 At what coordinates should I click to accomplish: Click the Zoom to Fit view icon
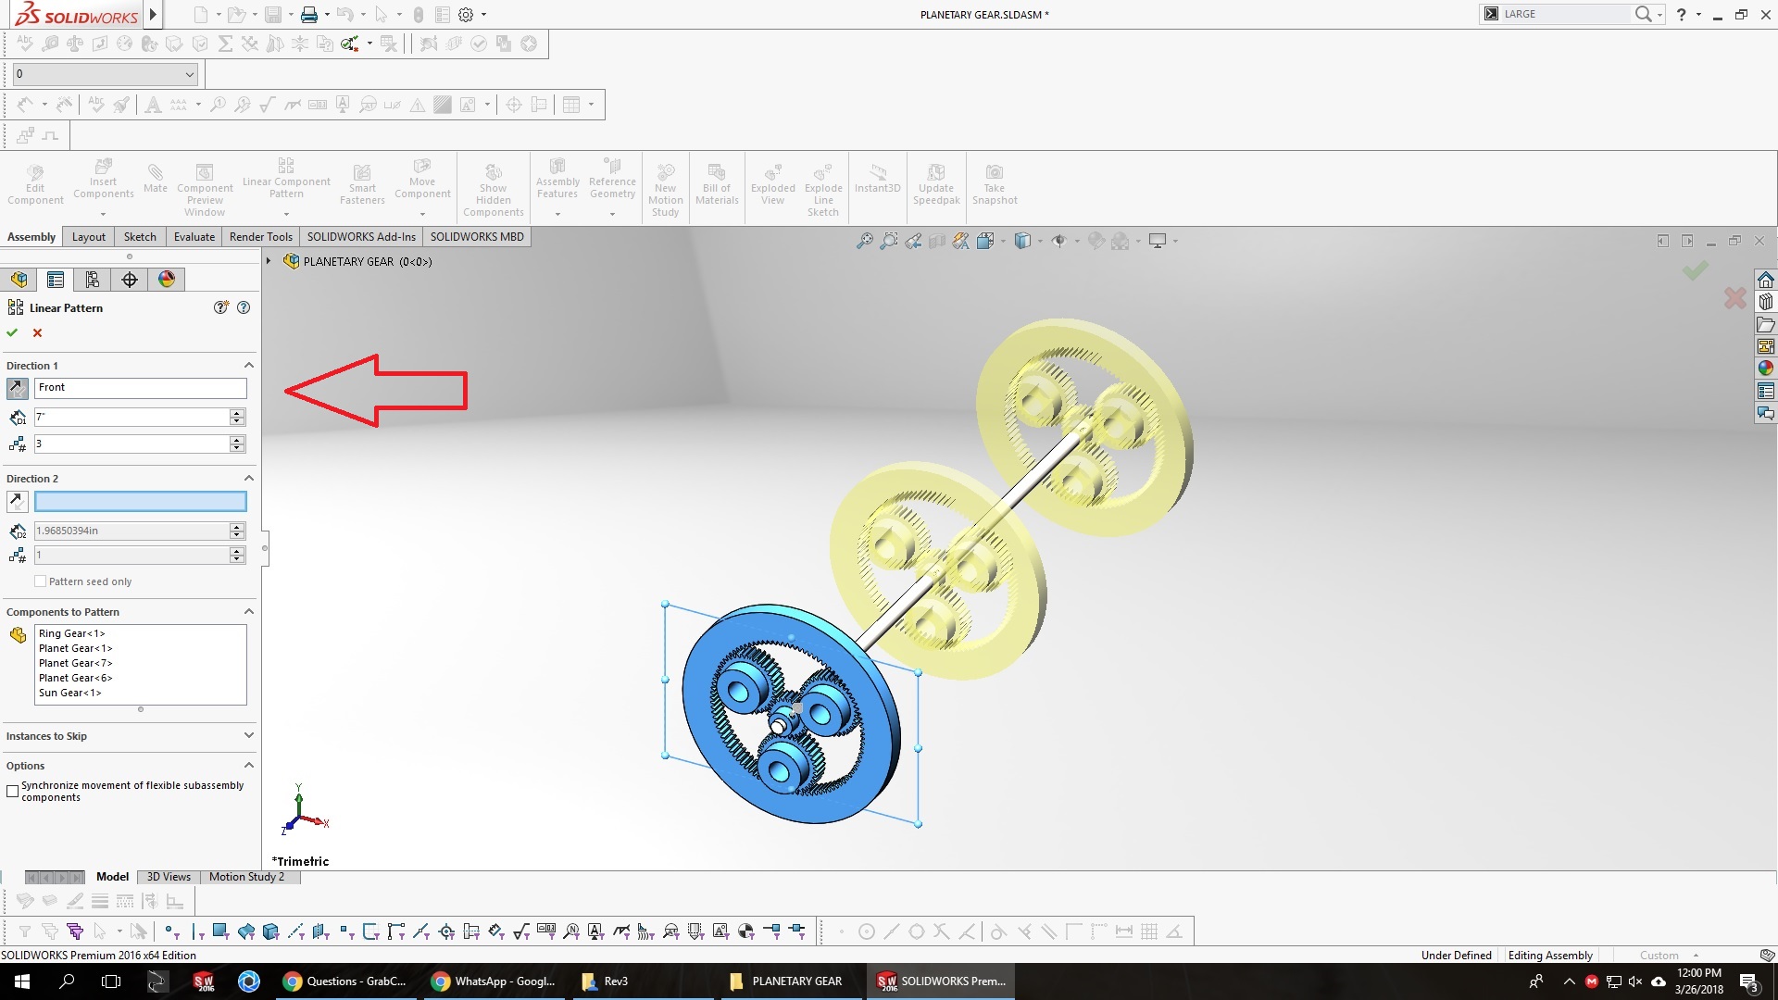point(864,242)
